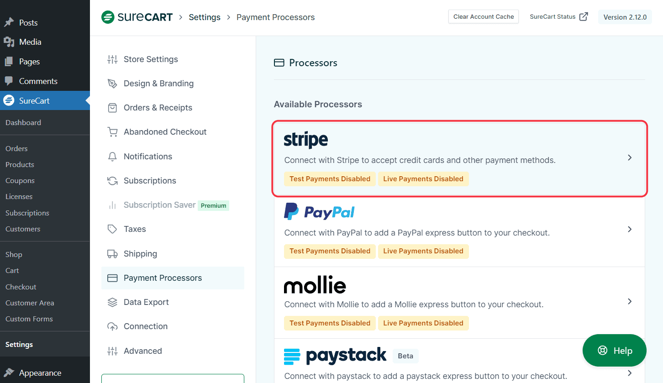Select Settings in the SureCart submenu
663x383 pixels.
coord(19,345)
